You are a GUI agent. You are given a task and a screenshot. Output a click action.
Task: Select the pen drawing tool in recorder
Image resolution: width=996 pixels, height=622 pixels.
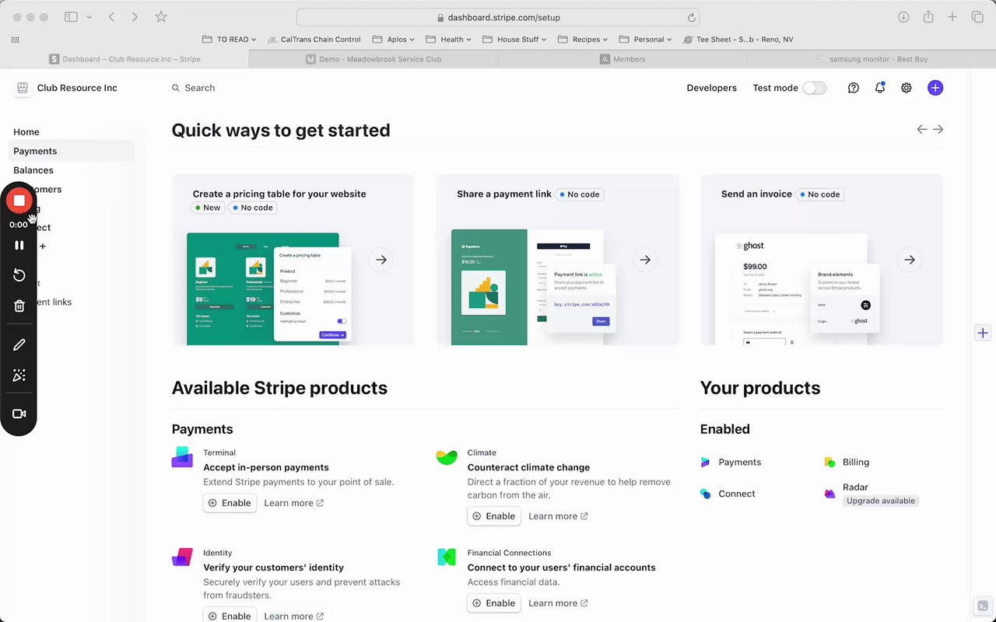(19, 344)
